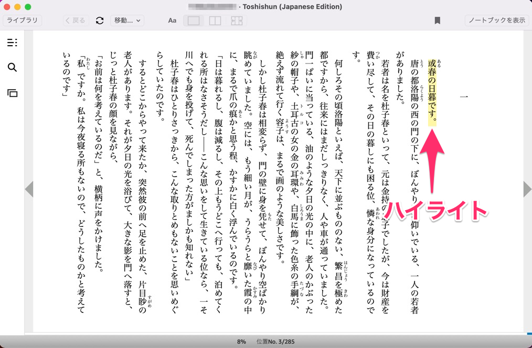Go to previous page using right arrow
Screen dimensions: 532x348
pos(527,189)
